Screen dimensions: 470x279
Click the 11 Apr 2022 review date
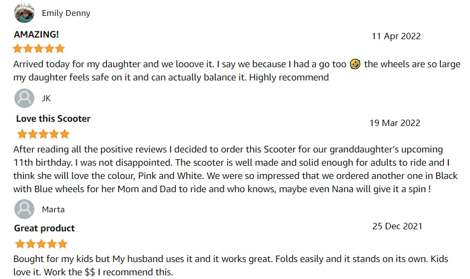point(396,37)
